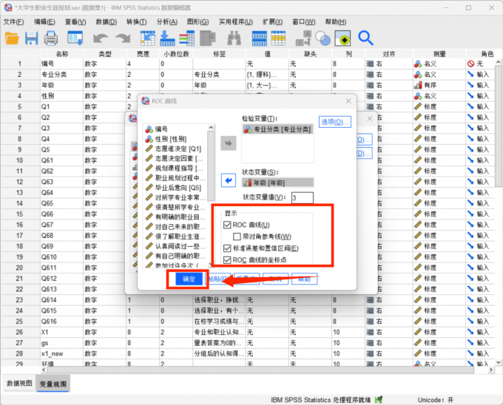Click the show all variables icon
503x405 pixels.
click(x=342, y=38)
